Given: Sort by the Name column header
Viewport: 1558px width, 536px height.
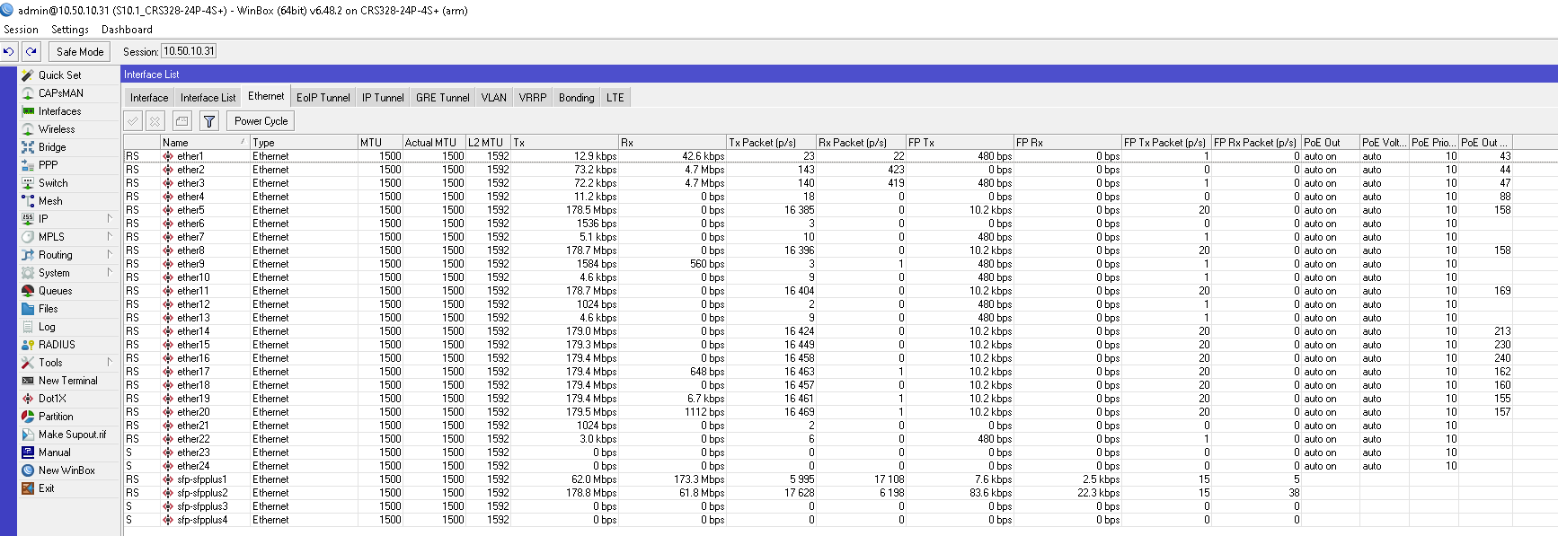Looking at the screenshot, I should point(204,143).
